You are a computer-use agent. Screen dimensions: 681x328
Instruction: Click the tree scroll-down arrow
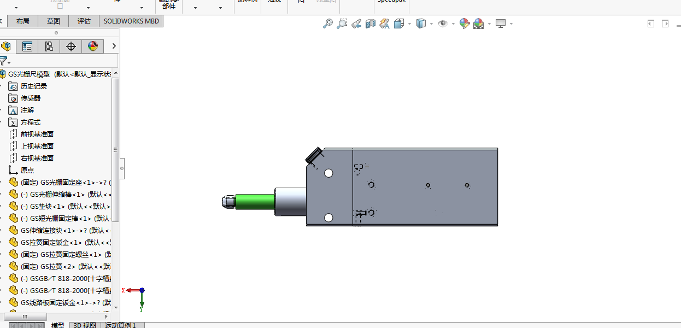115,307
